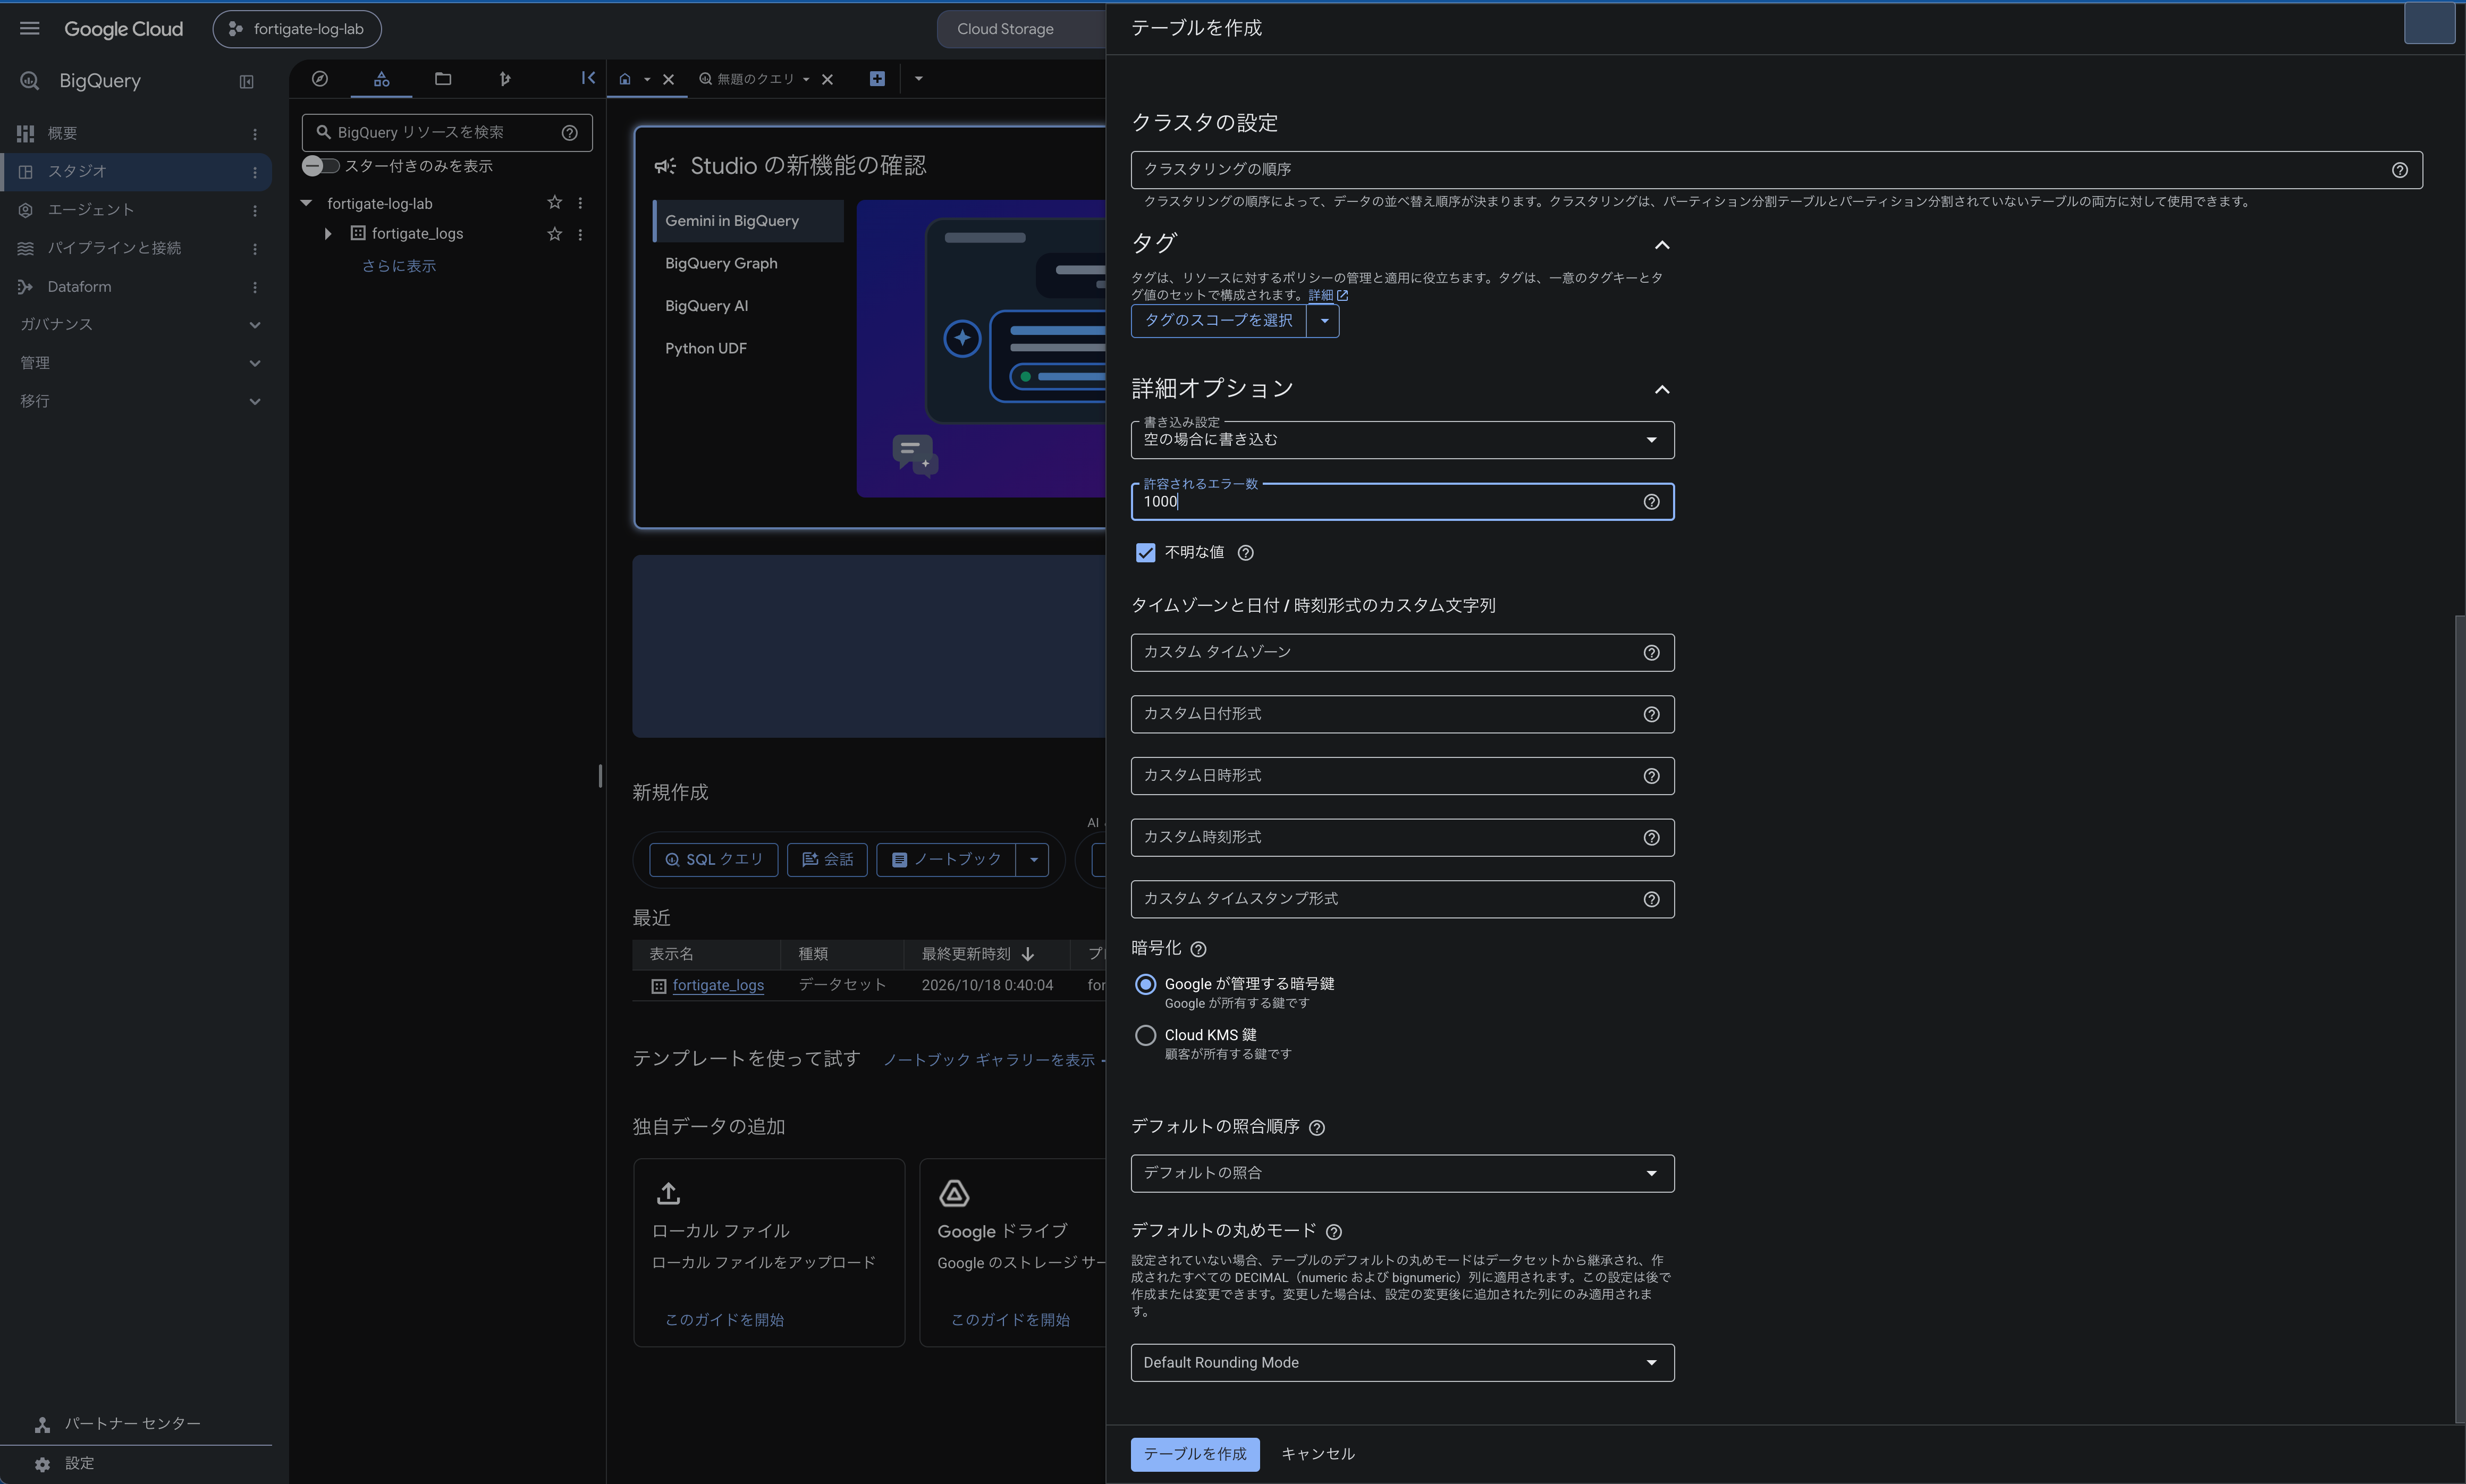The height and width of the screenshot is (1484, 2466).
Task: Click the BigQuery リソースを検索 field
Action: [447, 133]
